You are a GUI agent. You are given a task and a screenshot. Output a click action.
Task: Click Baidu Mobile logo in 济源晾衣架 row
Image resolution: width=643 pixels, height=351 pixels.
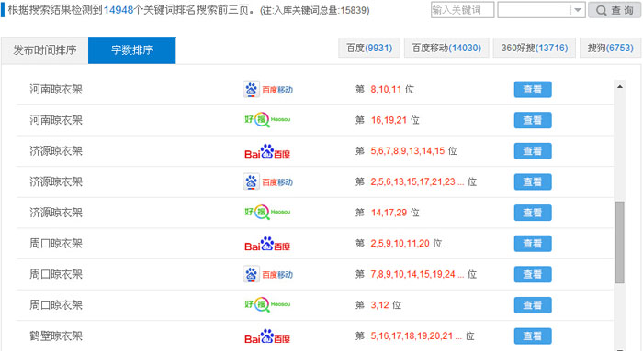point(268,182)
